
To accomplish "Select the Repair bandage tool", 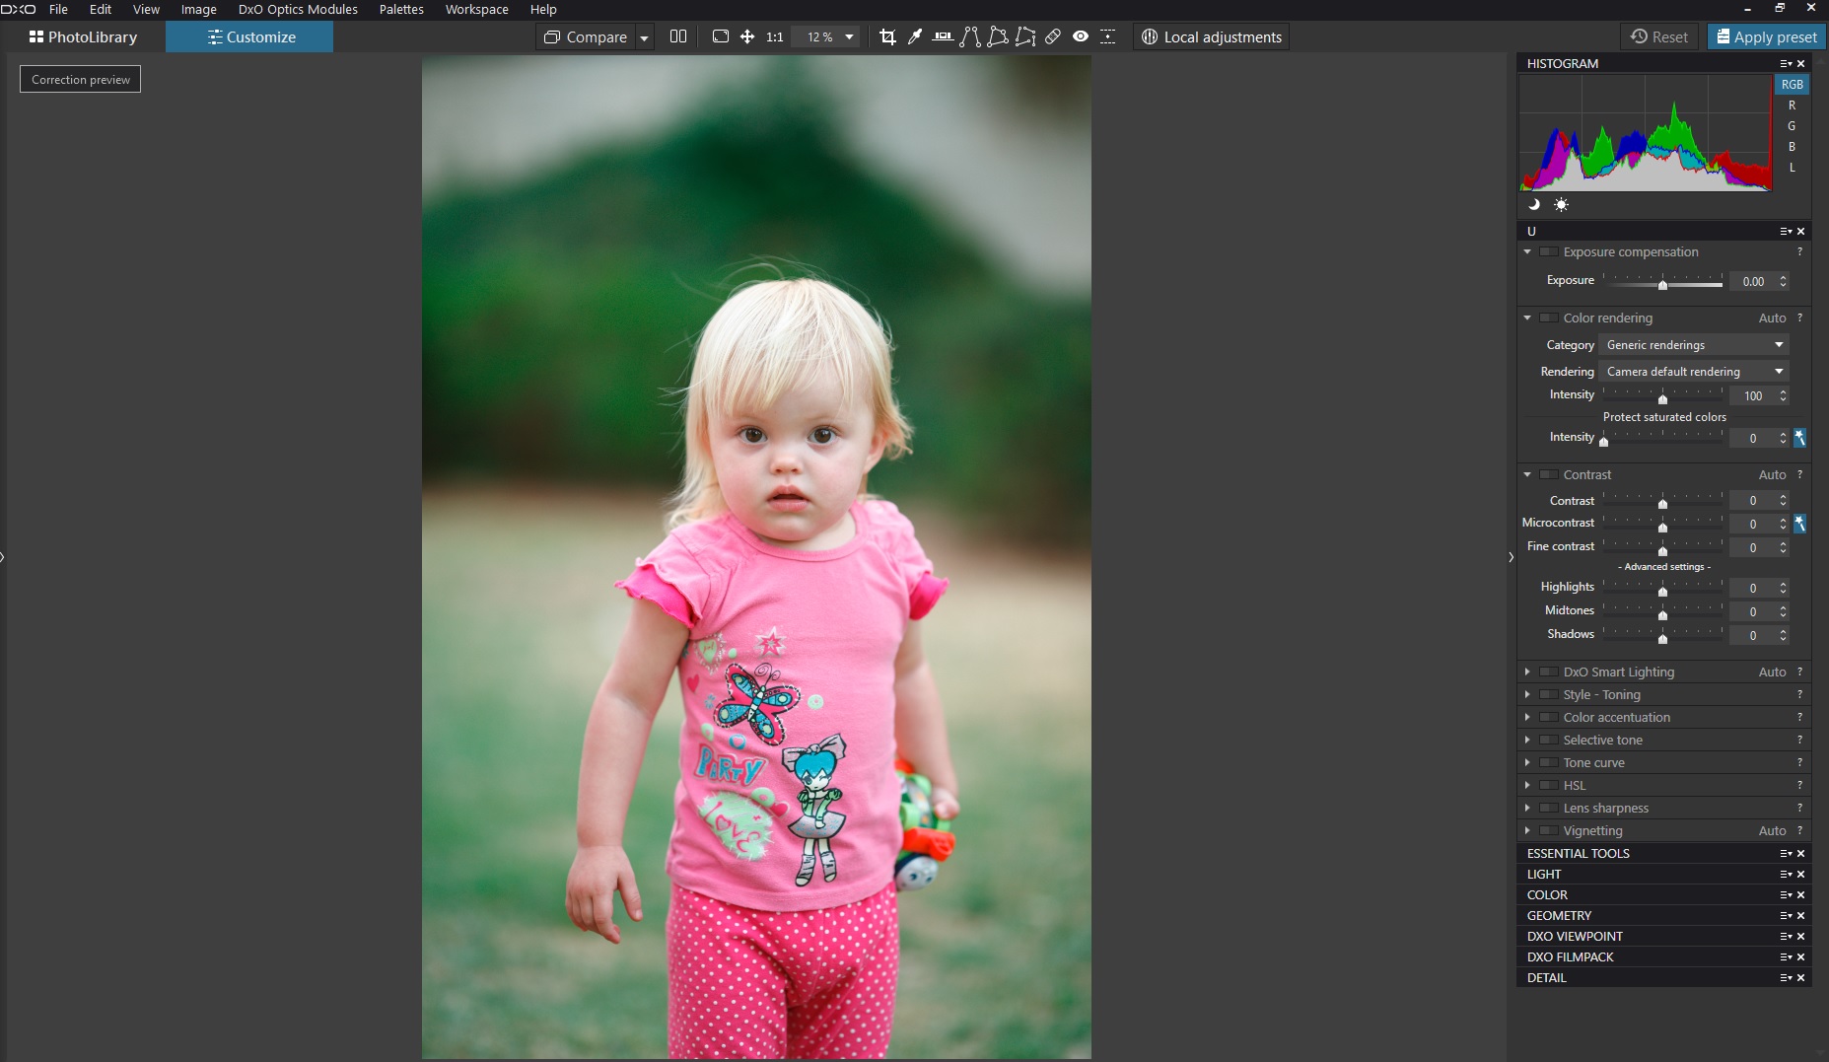I will [x=1053, y=36].
